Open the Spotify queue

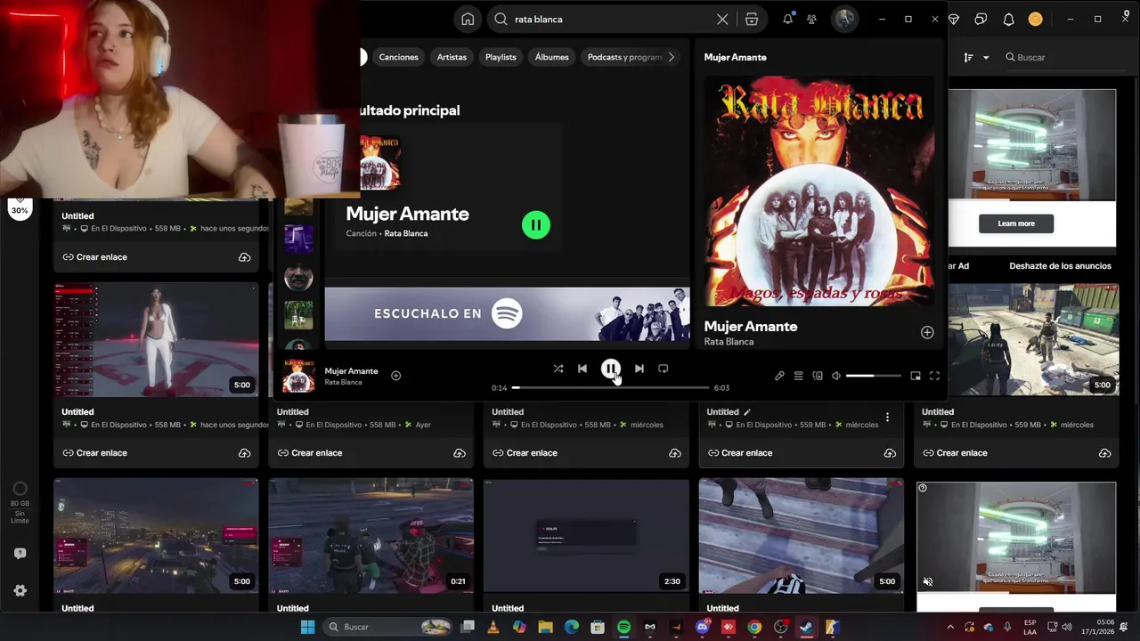coord(799,376)
